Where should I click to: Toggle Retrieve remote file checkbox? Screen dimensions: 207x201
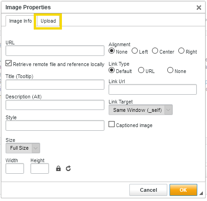(8, 63)
